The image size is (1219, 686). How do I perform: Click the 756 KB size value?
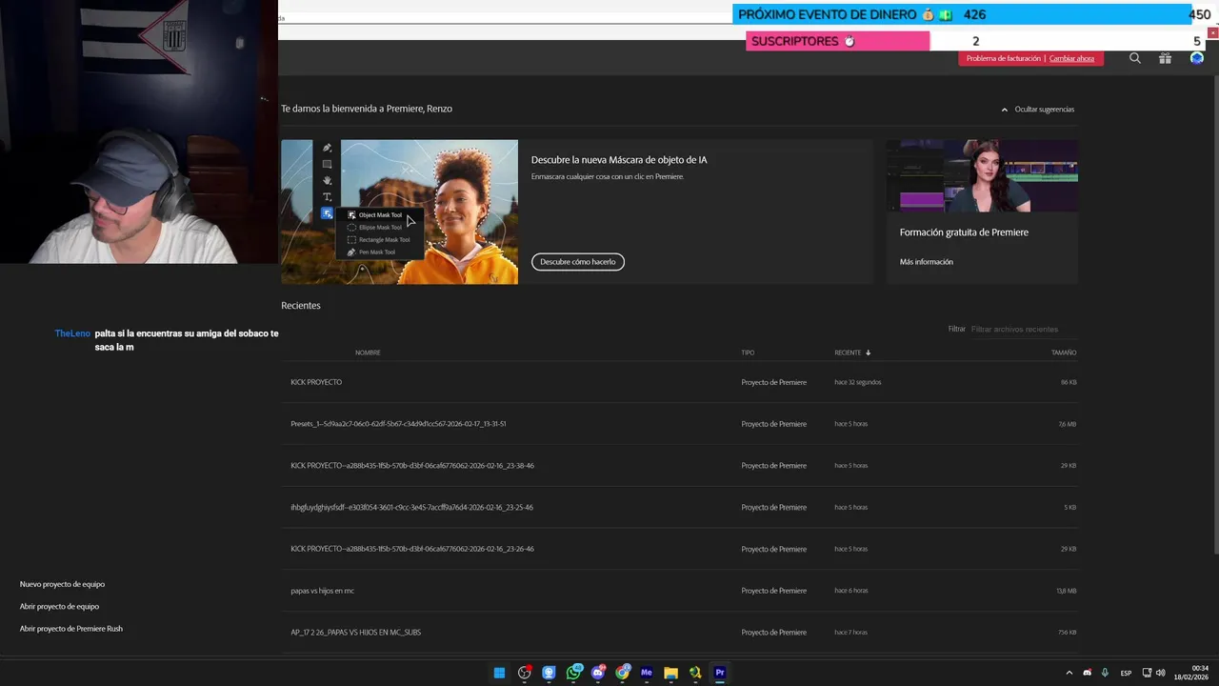[x=1068, y=633]
